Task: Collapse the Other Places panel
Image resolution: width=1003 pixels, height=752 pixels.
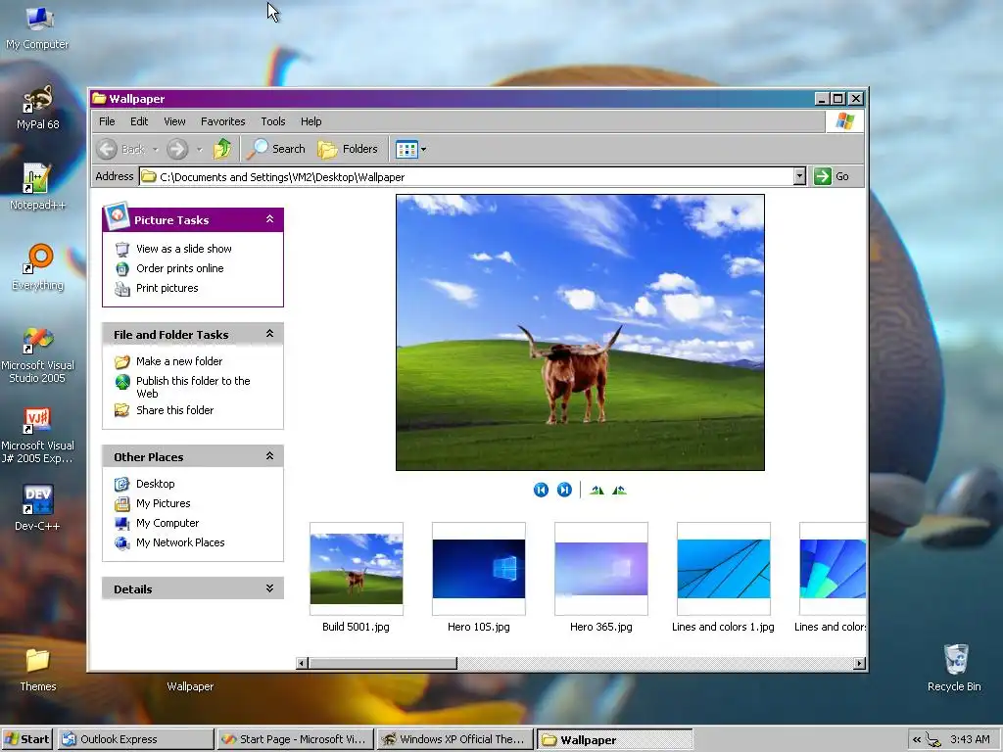Action: click(270, 456)
